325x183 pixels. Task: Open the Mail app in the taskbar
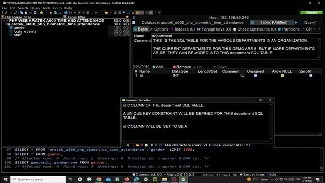tap(108, 179)
